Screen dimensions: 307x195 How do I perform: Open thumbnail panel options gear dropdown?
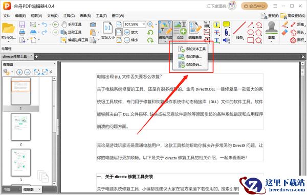(x=8, y=72)
